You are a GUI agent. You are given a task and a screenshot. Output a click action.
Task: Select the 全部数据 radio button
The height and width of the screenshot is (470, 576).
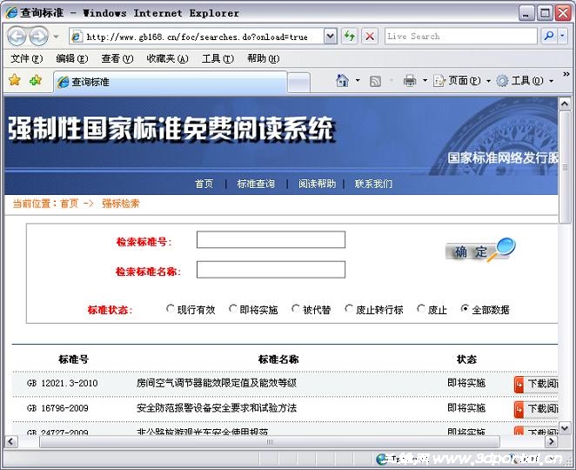pos(465,308)
